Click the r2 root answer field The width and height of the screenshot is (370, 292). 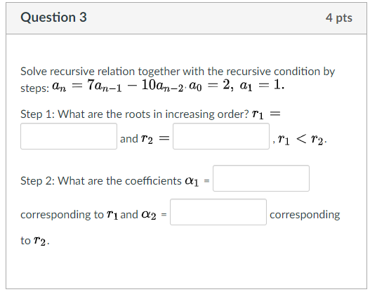[221, 136]
